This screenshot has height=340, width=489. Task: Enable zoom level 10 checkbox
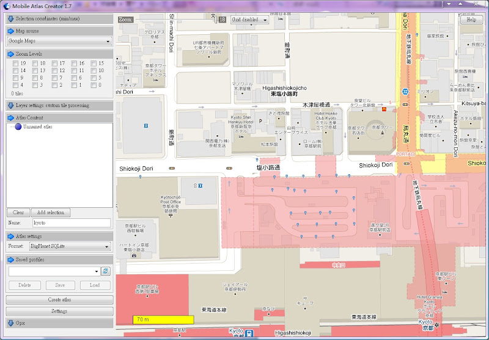click(94, 70)
